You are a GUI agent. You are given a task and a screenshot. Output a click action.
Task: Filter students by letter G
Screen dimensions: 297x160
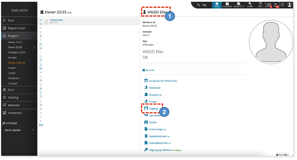tap(41, 44)
